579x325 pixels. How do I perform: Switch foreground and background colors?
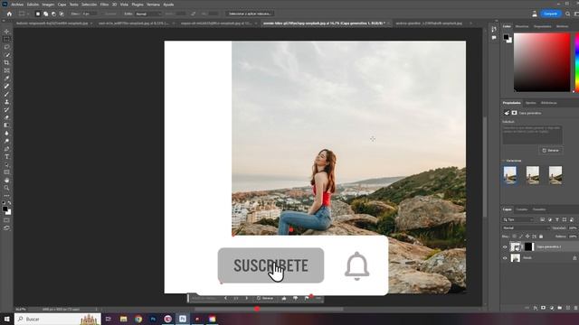click(x=9, y=203)
